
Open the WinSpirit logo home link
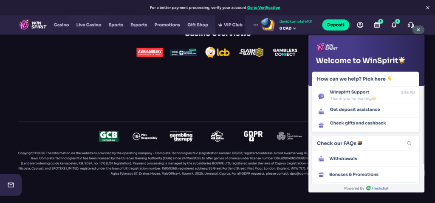pos(33,25)
